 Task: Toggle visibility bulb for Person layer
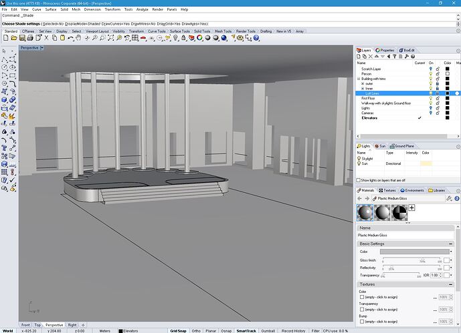(431, 74)
